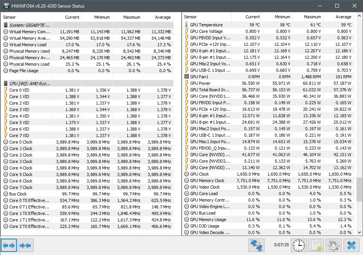
Task: Select the GPU Video Clock row
Action: pos(268,187)
